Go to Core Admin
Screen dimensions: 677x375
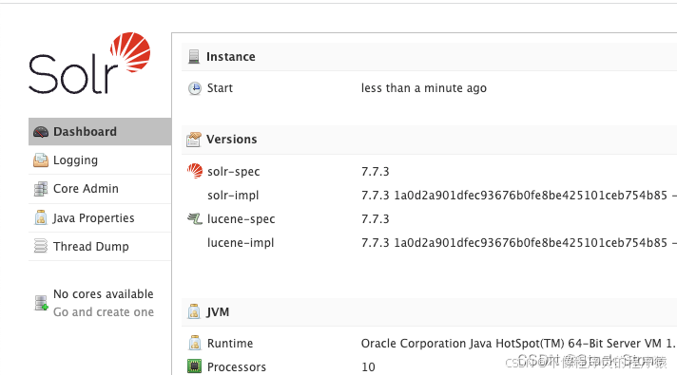(x=100, y=189)
